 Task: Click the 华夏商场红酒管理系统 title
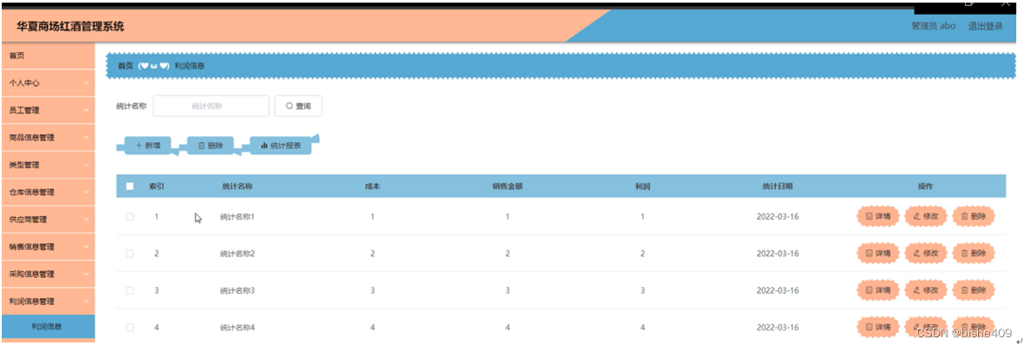click(x=71, y=27)
